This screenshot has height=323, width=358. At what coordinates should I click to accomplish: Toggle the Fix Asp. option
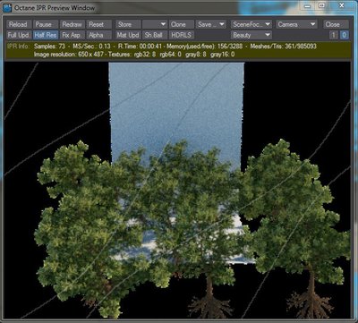pyautogui.click(x=72, y=35)
